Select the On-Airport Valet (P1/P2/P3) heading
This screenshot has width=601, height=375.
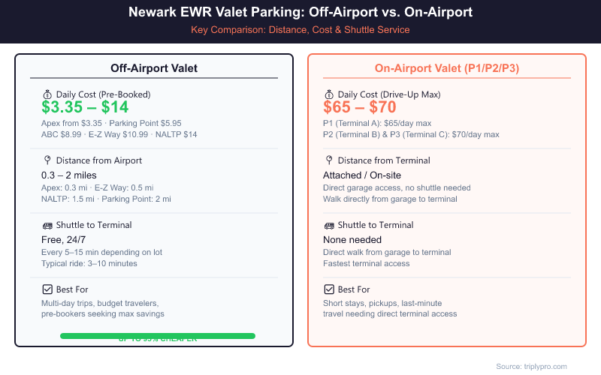coord(447,69)
